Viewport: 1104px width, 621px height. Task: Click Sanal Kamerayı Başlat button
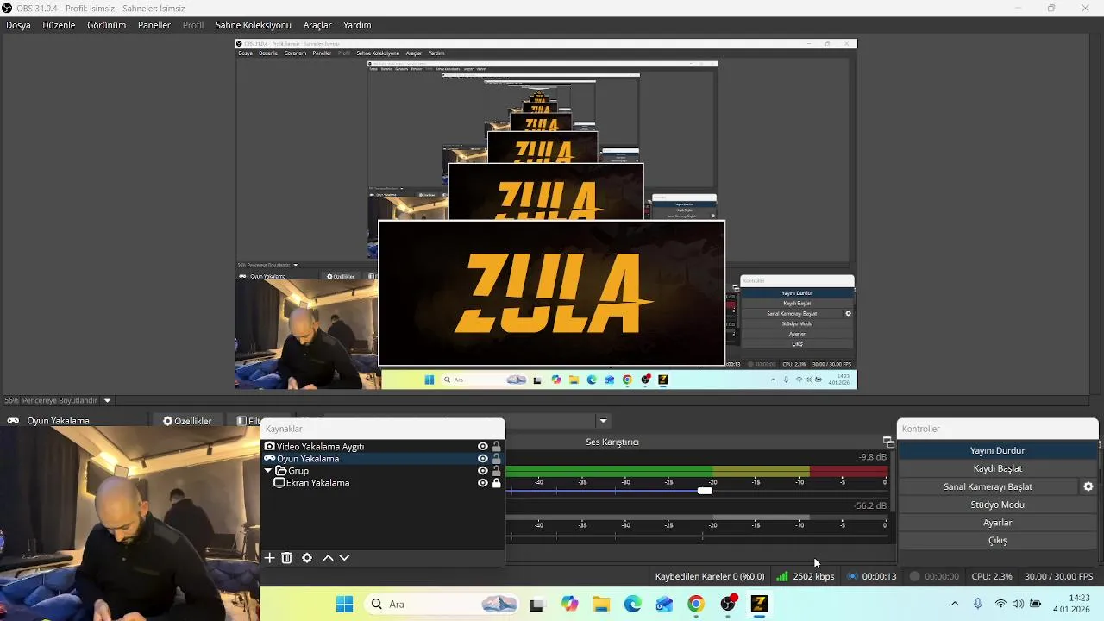click(x=988, y=486)
